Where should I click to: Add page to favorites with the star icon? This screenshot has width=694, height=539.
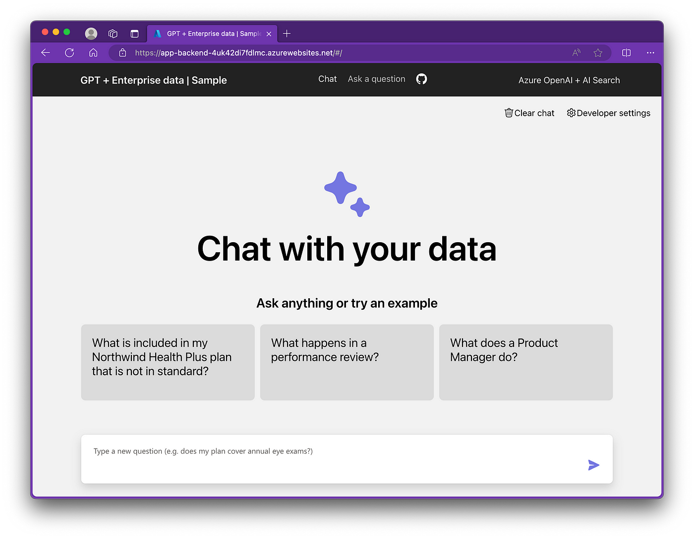click(x=598, y=53)
